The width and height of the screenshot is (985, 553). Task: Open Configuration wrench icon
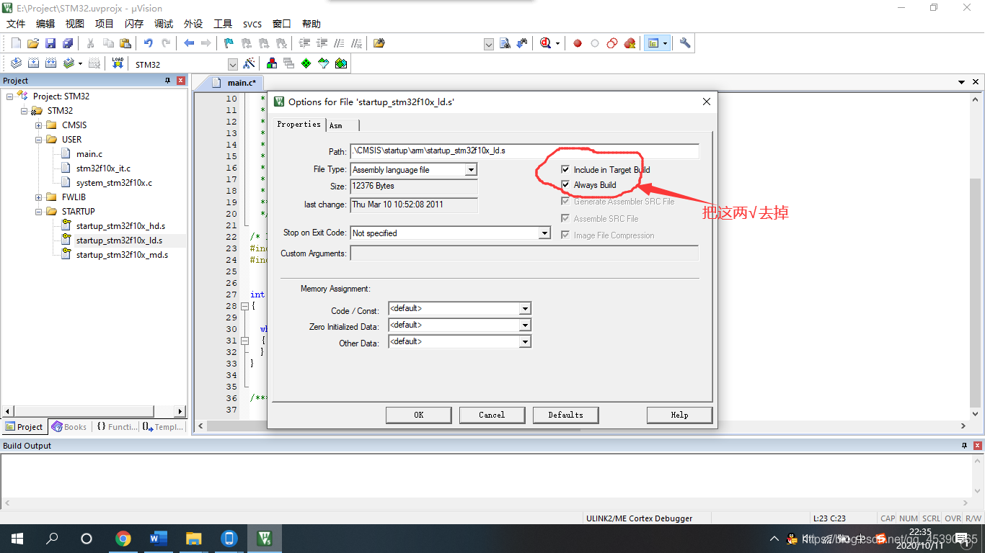tap(685, 43)
